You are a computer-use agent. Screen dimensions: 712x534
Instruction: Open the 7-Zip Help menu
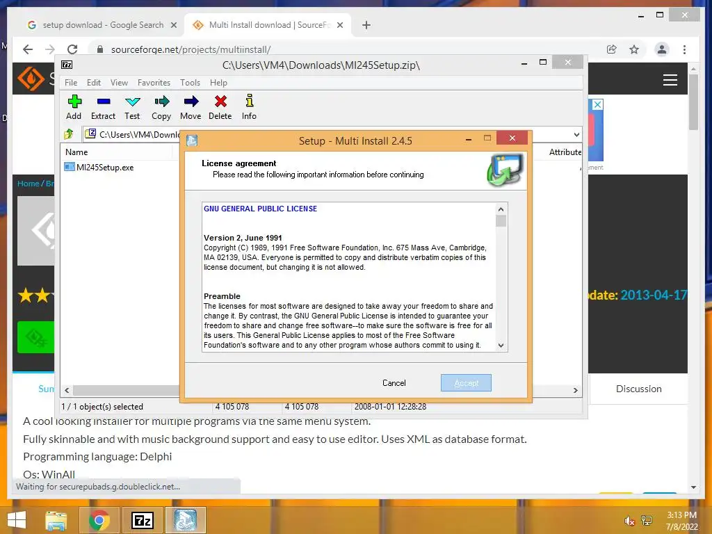218,83
